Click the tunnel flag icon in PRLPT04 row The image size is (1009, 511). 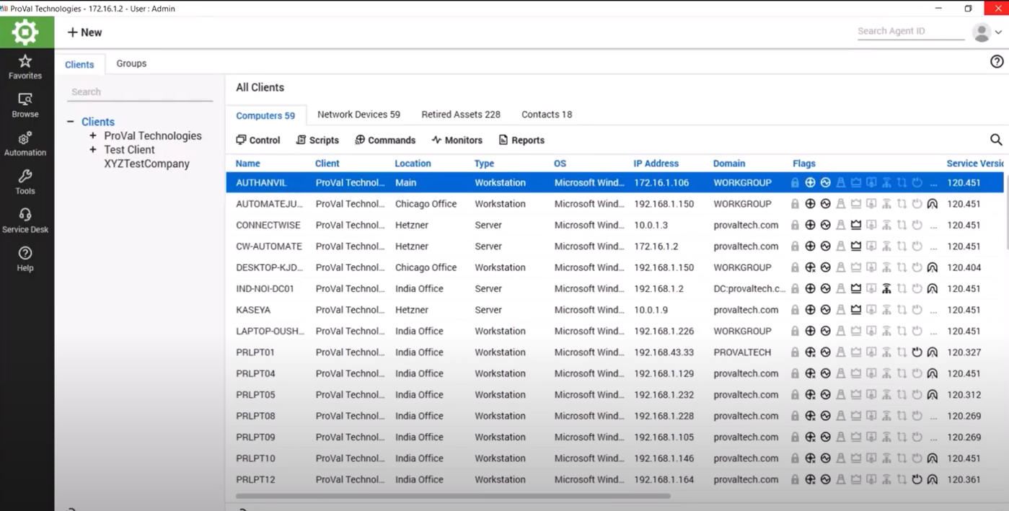click(932, 374)
